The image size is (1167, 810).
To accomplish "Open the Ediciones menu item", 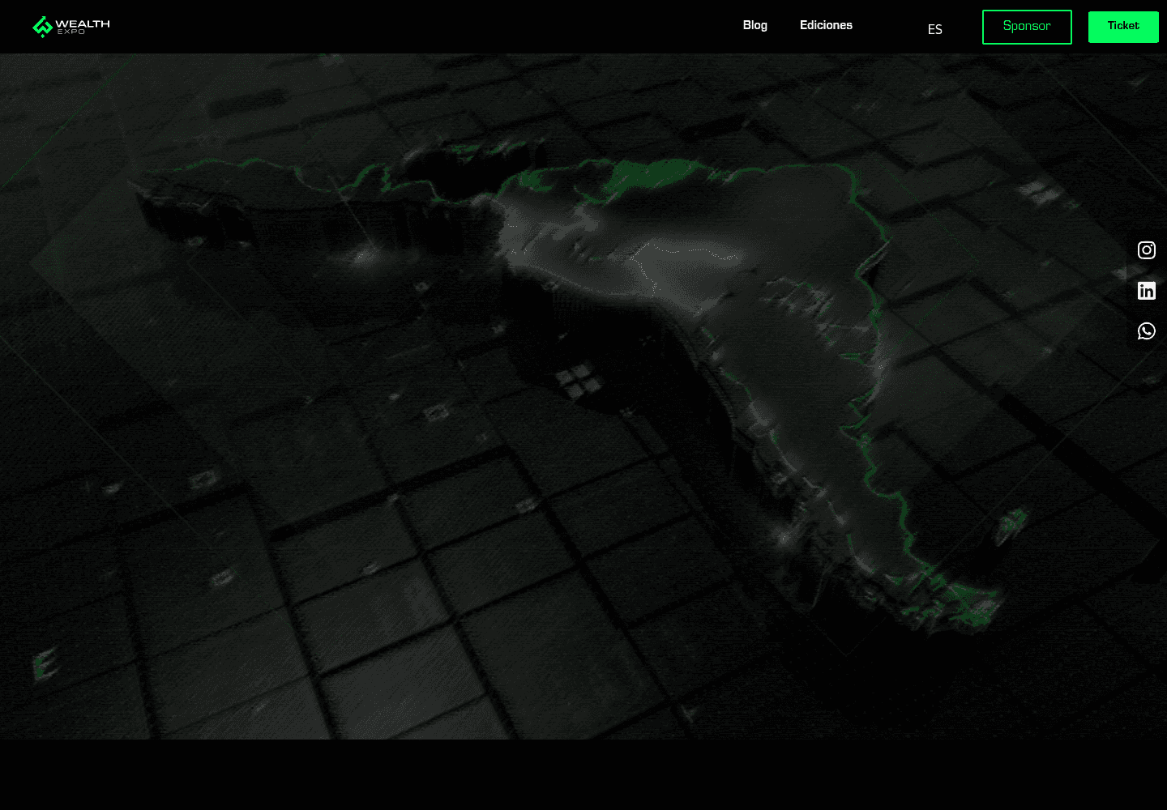I will pyautogui.click(x=826, y=25).
